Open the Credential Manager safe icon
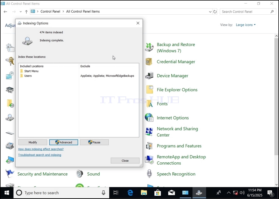 coord(149,62)
